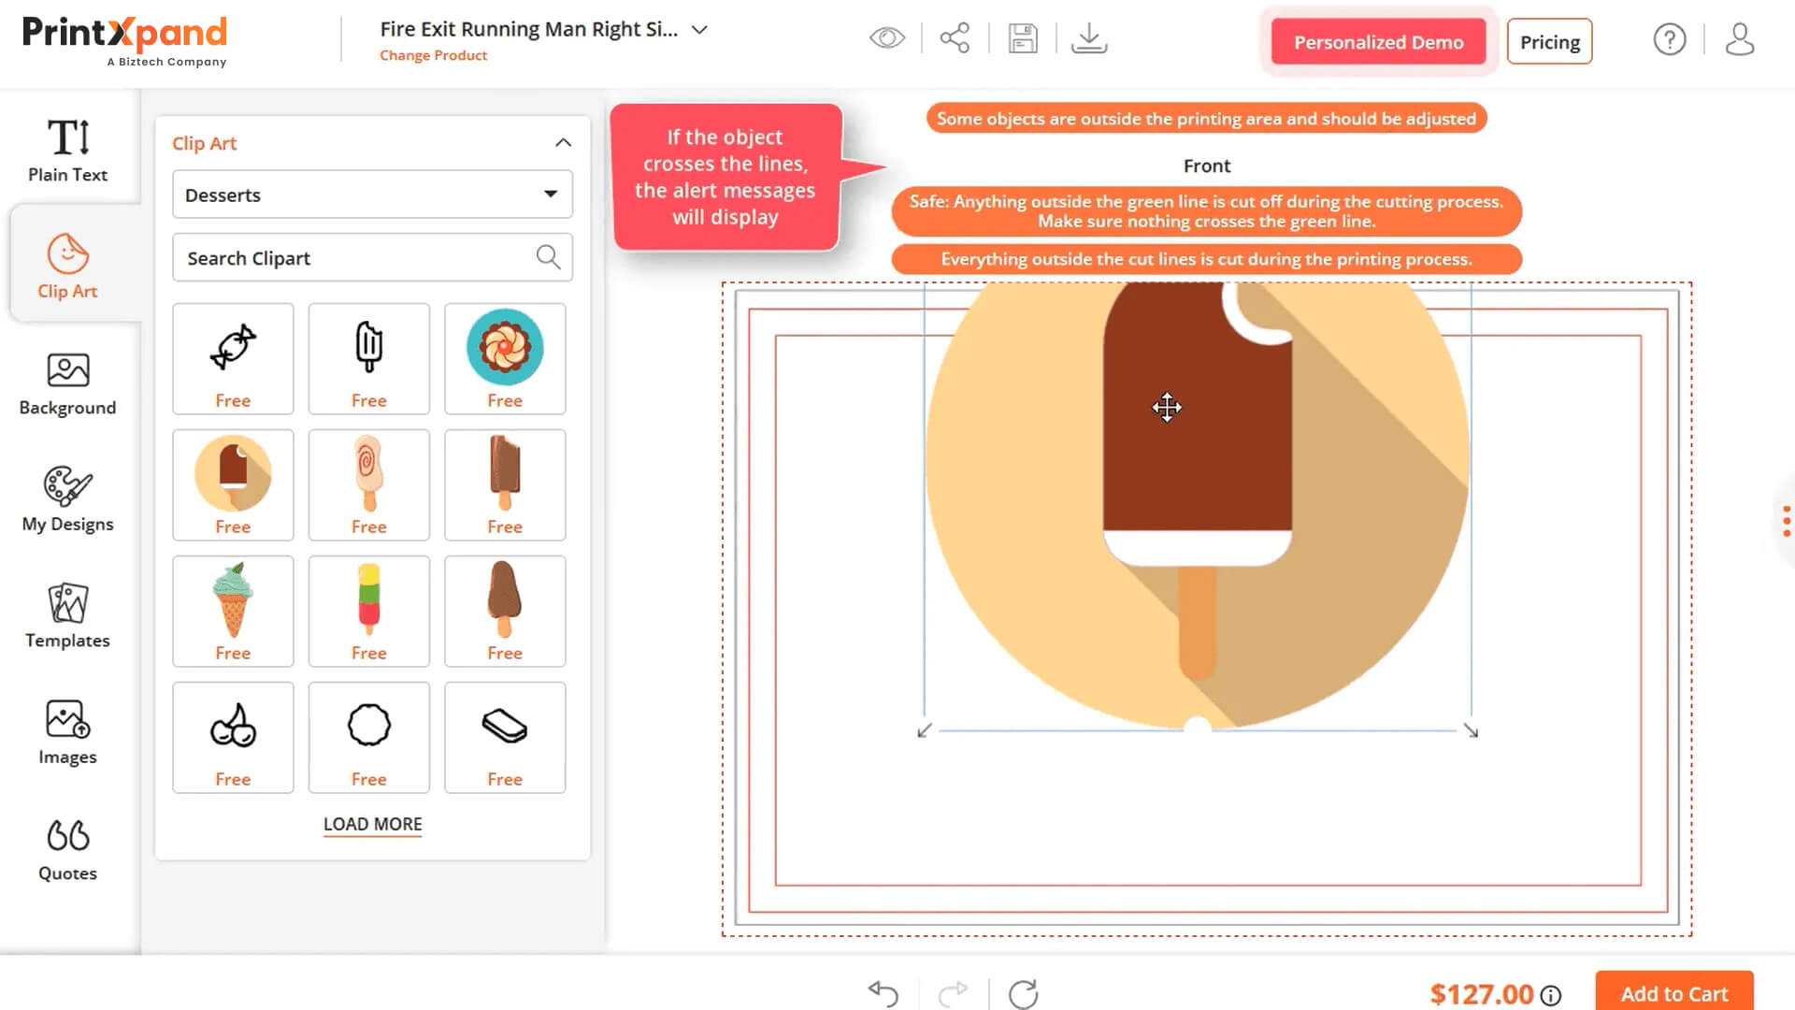Open the help question mark icon
The height and width of the screenshot is (1010, 1795).
pyautogui.click(x=1669, y=39)
